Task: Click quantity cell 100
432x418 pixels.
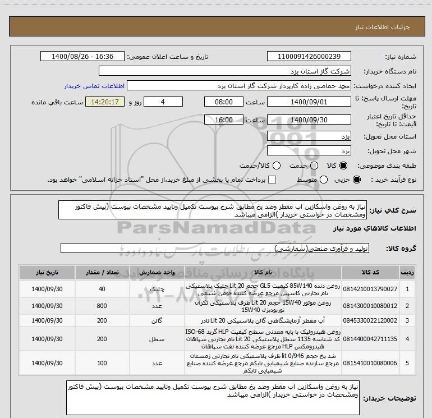Action: [x=102, y=363]
